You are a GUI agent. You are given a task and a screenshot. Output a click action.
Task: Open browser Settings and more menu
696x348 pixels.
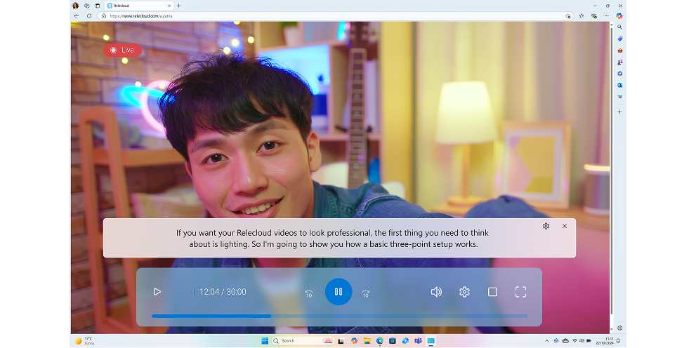(x=606, y=16)
